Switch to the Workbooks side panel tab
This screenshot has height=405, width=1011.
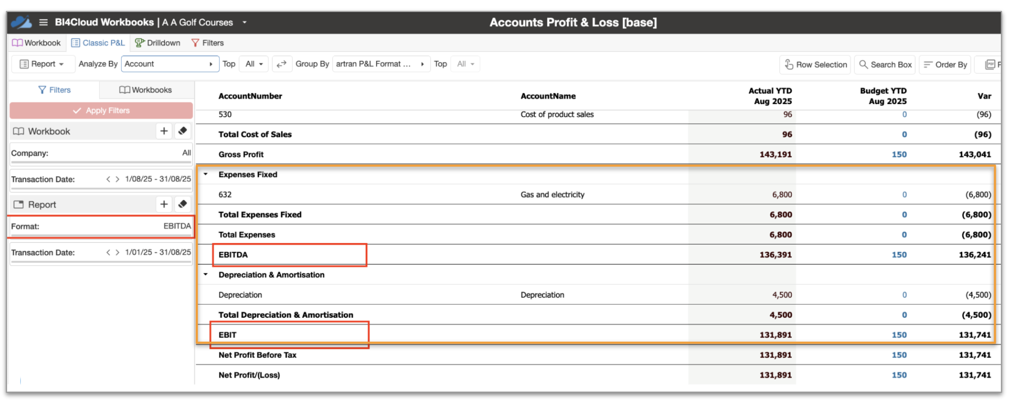click(146, 90)
